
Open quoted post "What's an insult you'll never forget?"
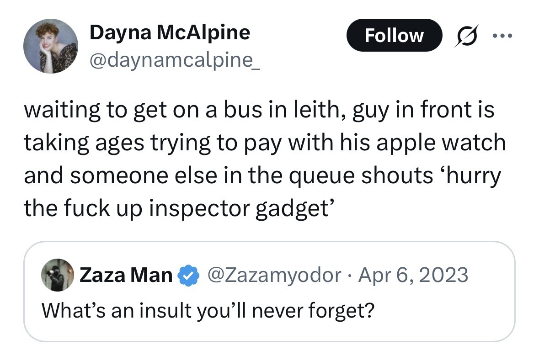tap(208, 310)
